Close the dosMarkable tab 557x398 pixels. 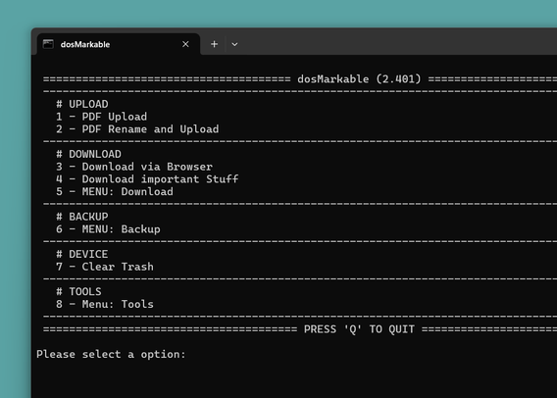185,44
